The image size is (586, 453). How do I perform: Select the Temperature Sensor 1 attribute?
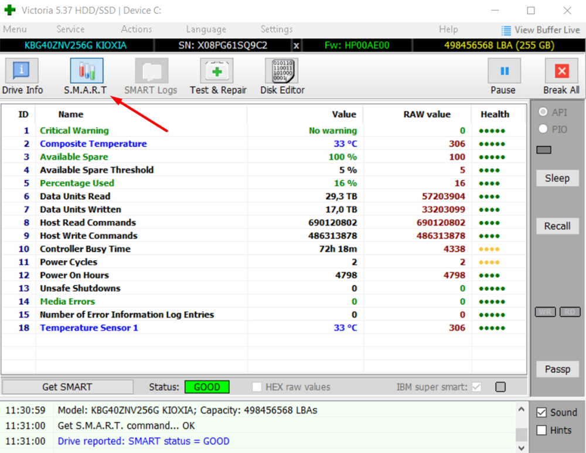tap(89, 328)
